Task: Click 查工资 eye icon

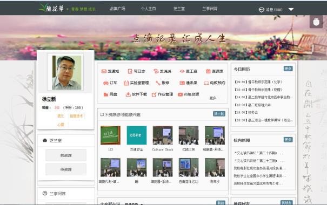Action: point(182,71)
